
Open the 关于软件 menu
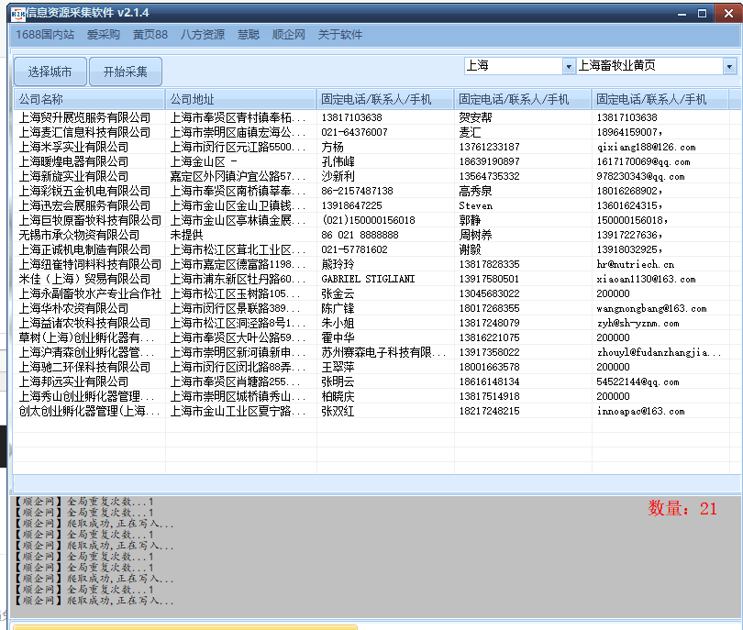340,35
